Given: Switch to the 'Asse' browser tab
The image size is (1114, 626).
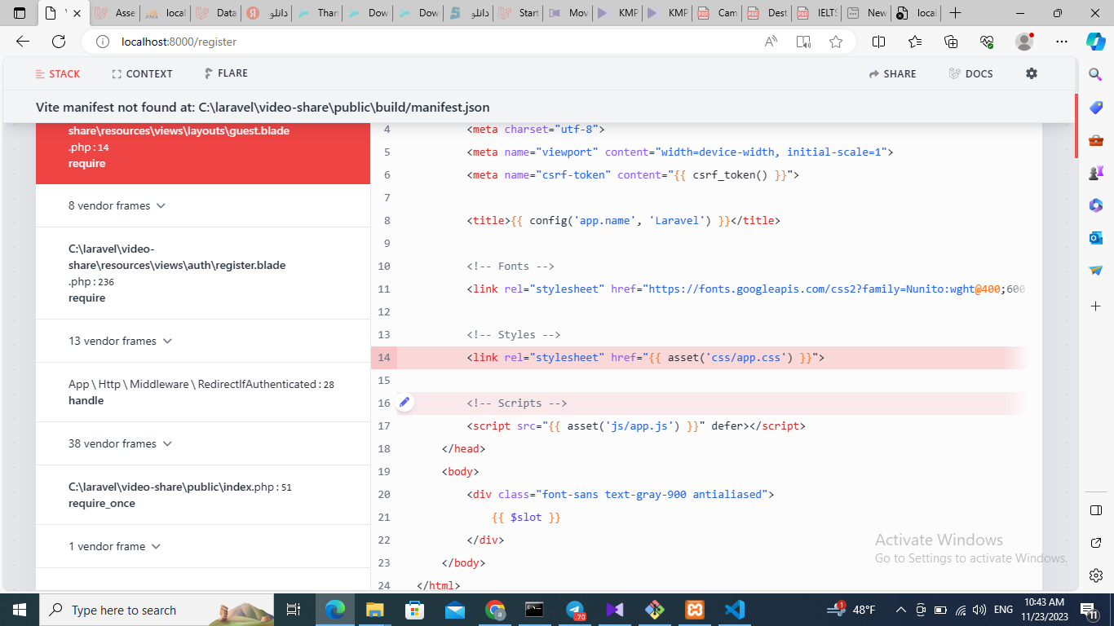Looking at the screenshot, I should (115, 13).
